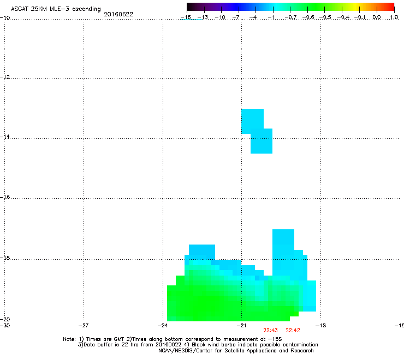
Task: Click the colorbar tick label '-10'
Action: pos(220,17)
